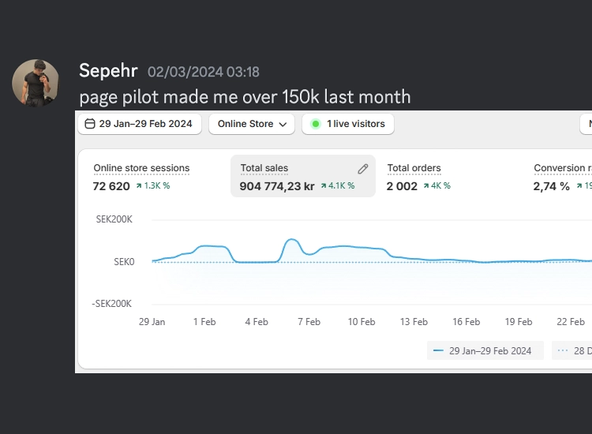Select the Total sales metric card

(302, 176)
